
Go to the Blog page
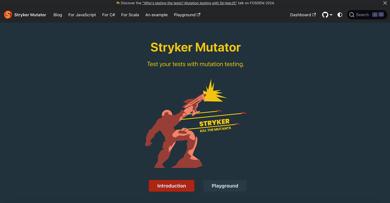[58, 15]
